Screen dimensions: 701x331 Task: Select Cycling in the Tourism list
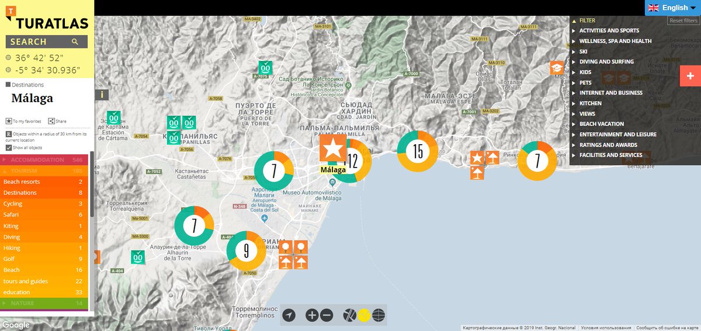(x=44, y=204)
